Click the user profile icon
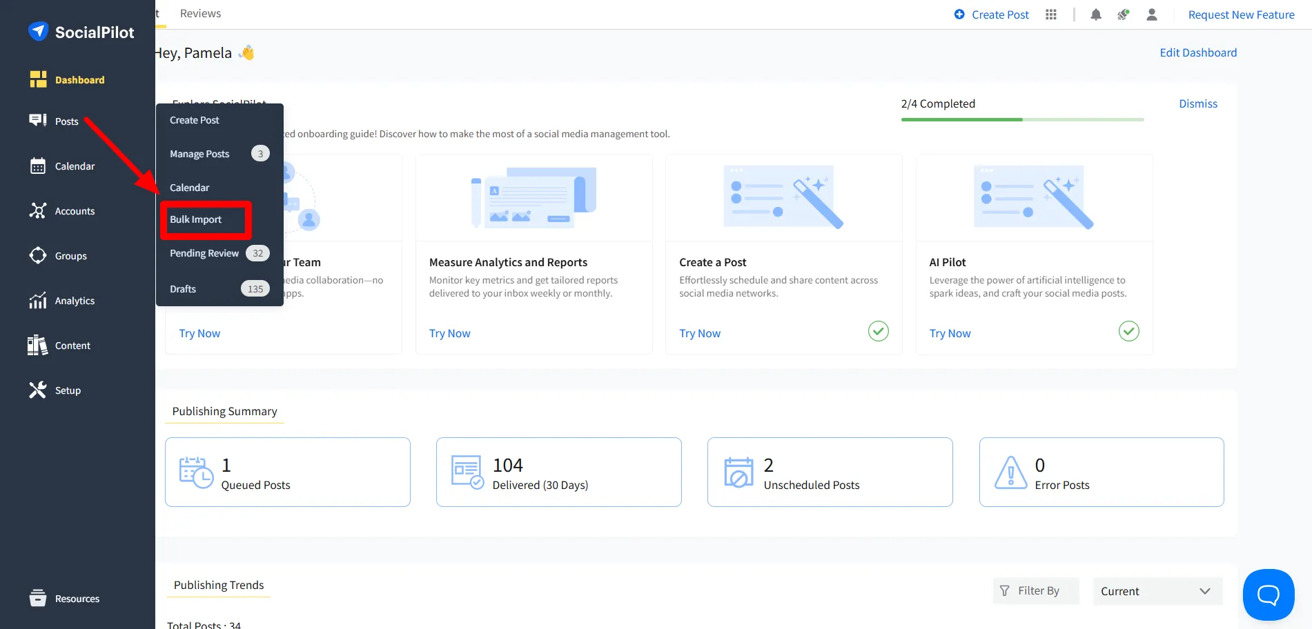The width and height of the screenshot is (1312, 629). tap(1151, 14)
